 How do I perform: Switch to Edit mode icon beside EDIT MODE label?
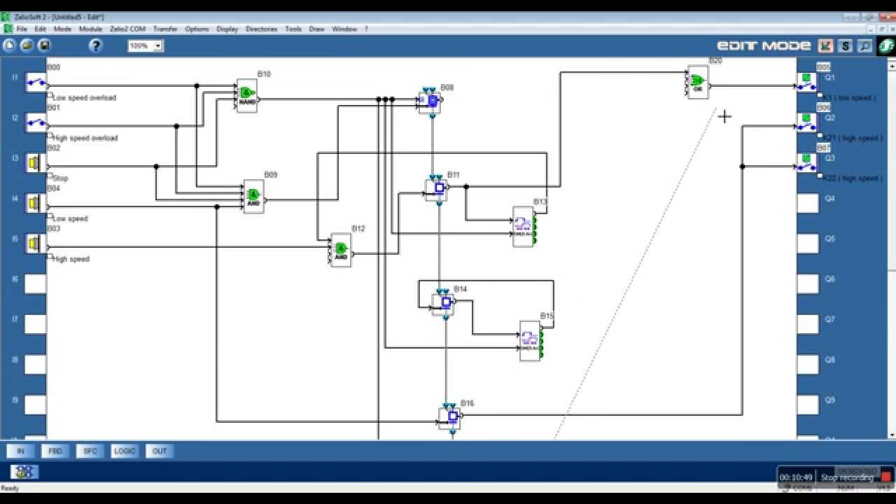tap(826, 45)
